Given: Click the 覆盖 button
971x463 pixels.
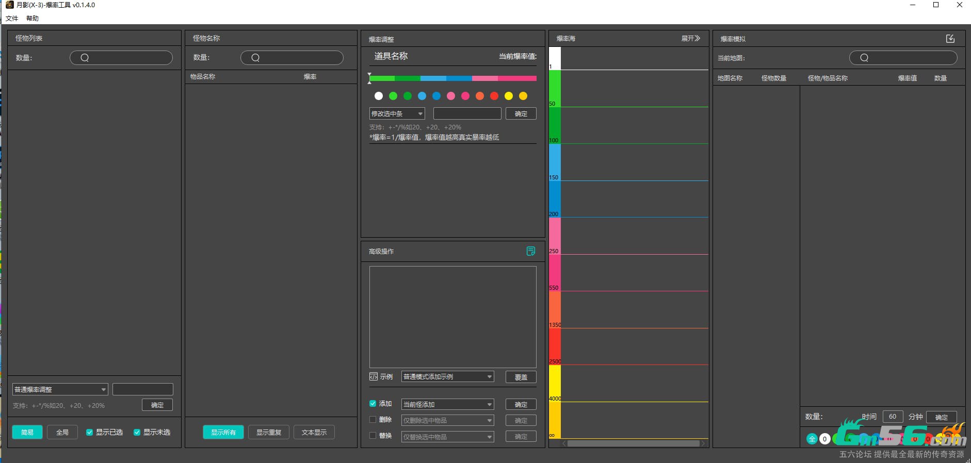Looking at the screenshot, I should tap(521, 377).
